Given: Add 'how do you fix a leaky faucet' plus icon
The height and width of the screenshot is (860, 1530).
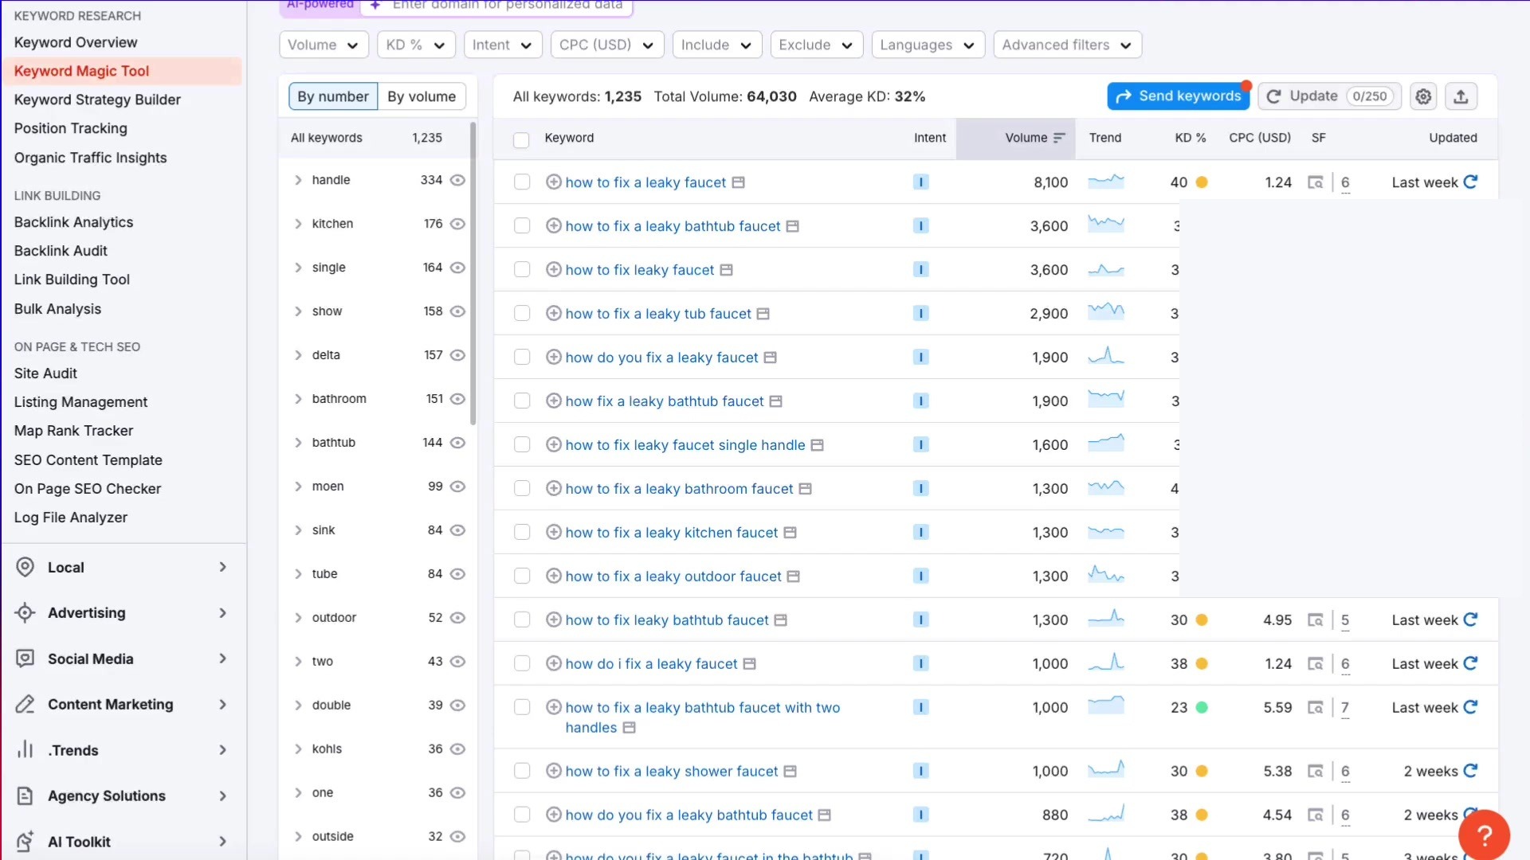Looking at the screenshot, I should pos(553,357).
